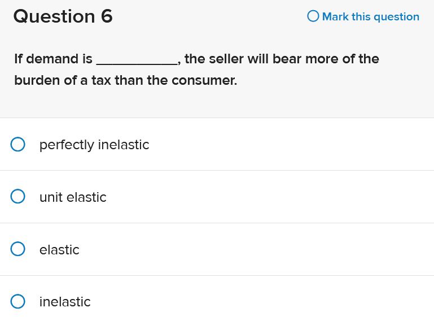Click "the seller will bear more of the" text
The width and height of the screenshot is (434, 325).
[282, 59]
